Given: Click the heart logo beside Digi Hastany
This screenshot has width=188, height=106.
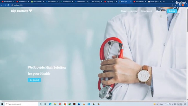Looking at the screenshot, I should [30, 11].
